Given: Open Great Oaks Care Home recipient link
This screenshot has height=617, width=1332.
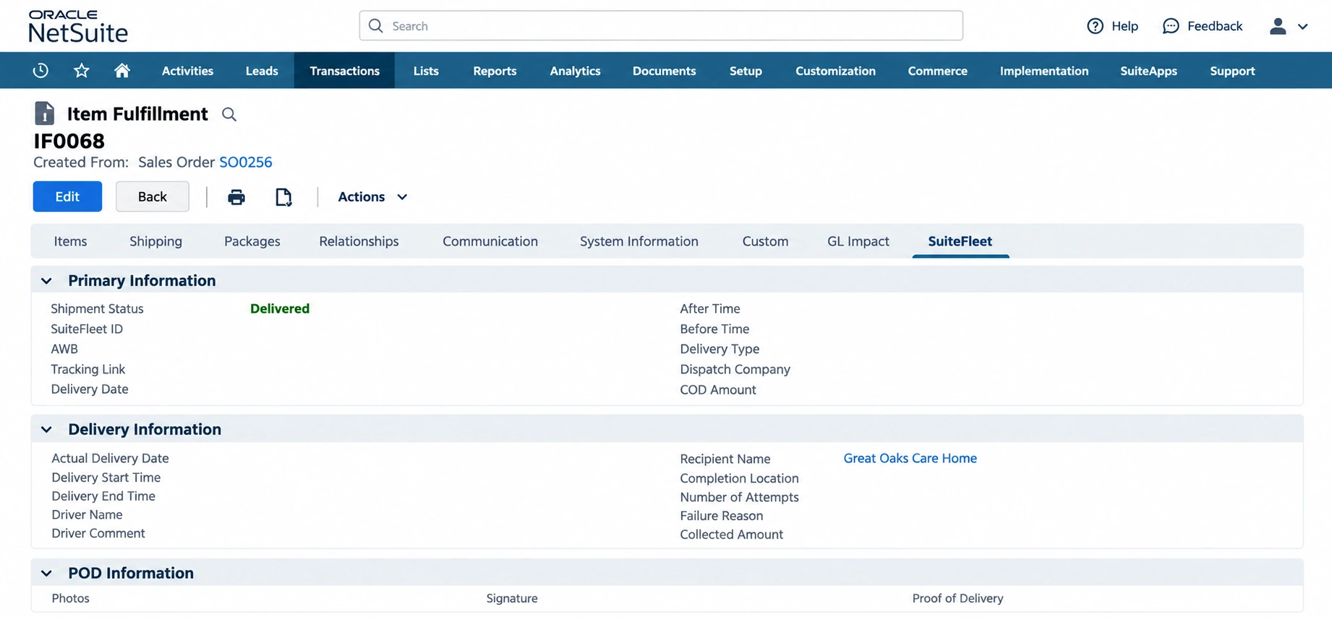Looking at the screenshot, I should point(910,458).
